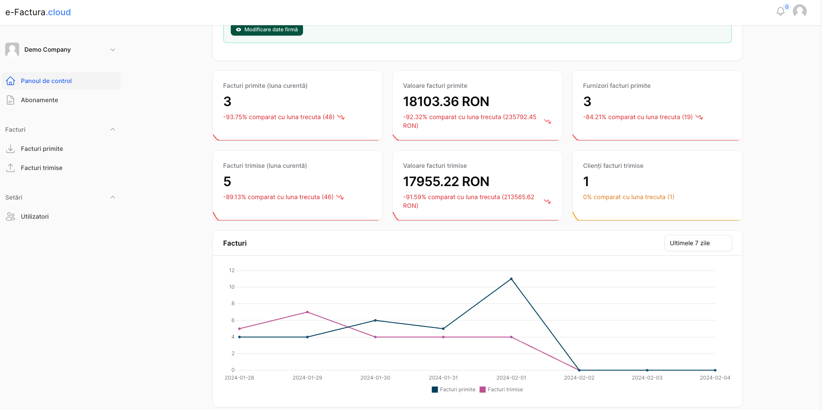
Task: Click the Valoare facturi primite card title
Action: (x=435, y=86)
